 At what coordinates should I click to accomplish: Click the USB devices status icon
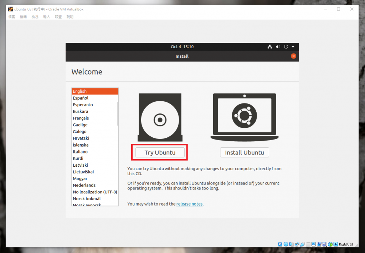[x=303, y=244]
